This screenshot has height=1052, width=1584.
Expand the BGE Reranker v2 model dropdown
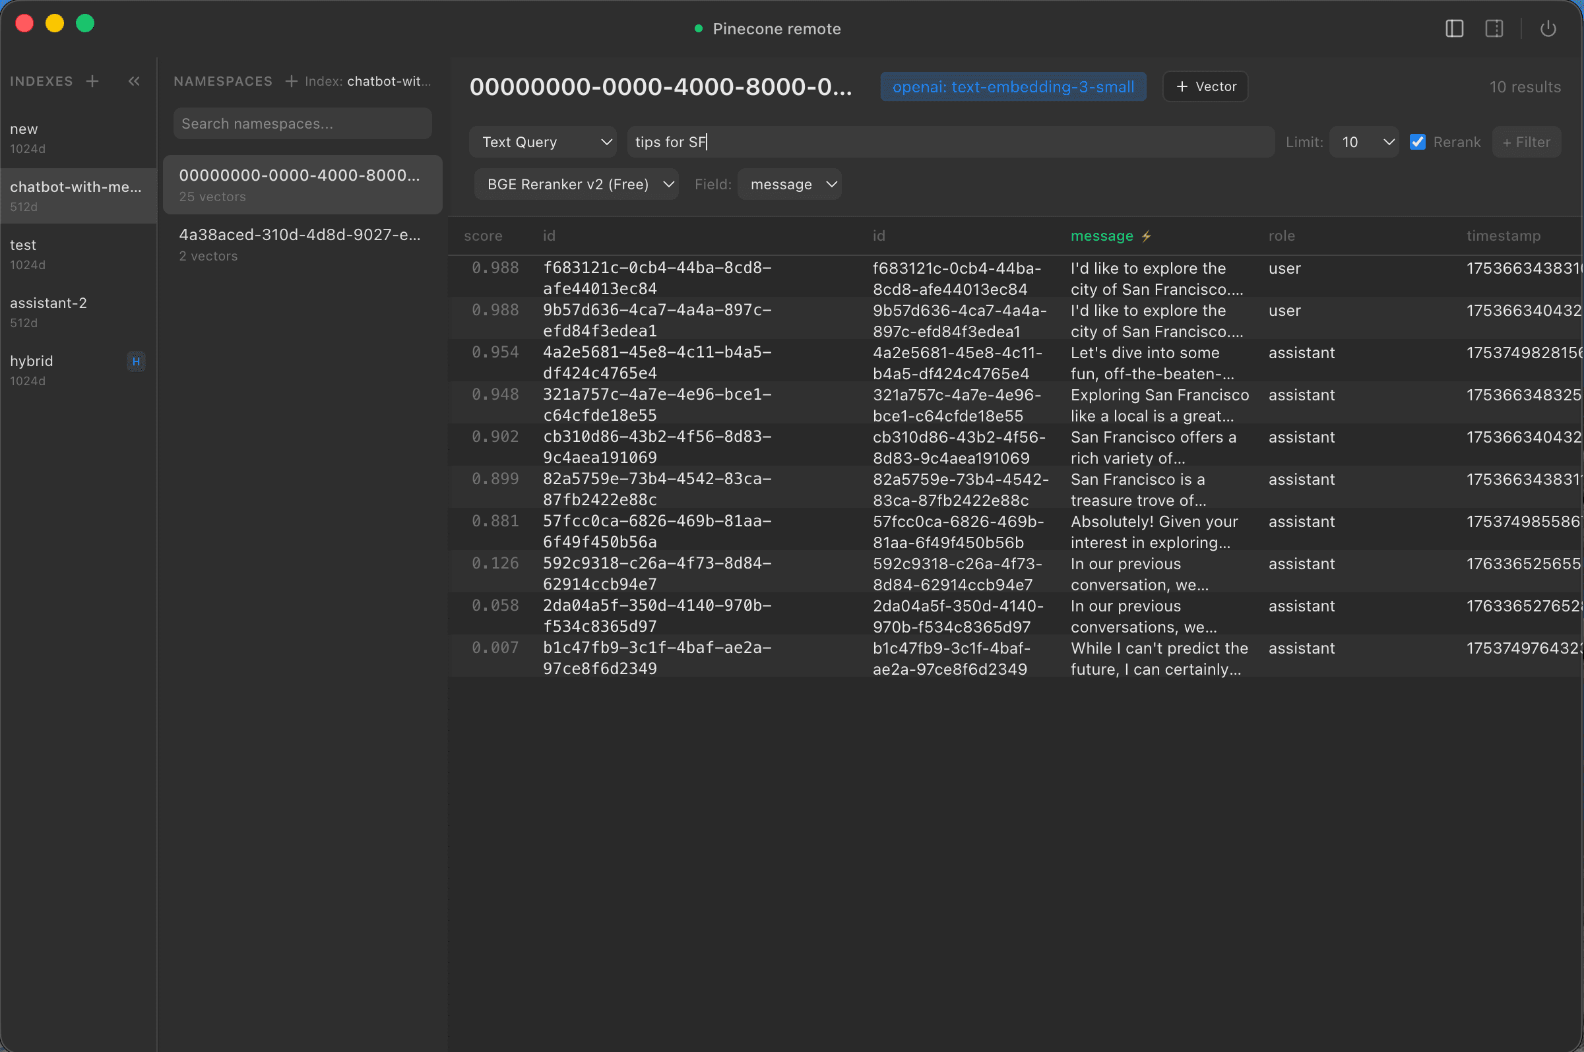577,185
